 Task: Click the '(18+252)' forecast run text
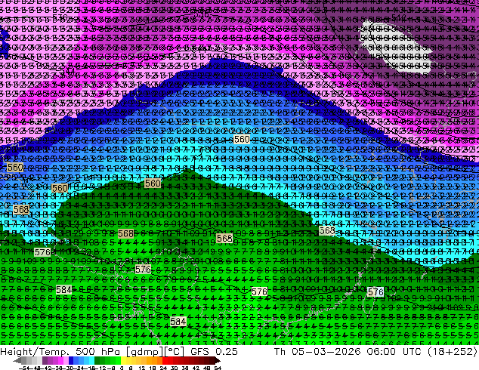point(453,352)
